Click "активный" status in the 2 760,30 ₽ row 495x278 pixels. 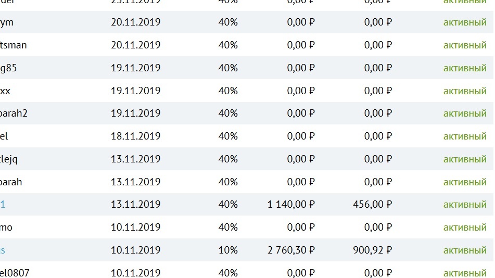[x=465, y=250]
